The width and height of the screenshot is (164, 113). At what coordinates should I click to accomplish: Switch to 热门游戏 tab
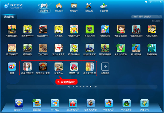59,7
